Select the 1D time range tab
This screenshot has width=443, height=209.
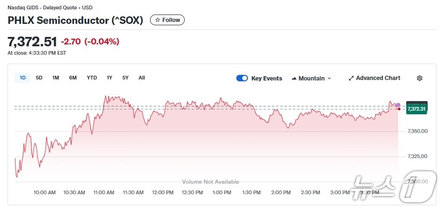point(23,78)
